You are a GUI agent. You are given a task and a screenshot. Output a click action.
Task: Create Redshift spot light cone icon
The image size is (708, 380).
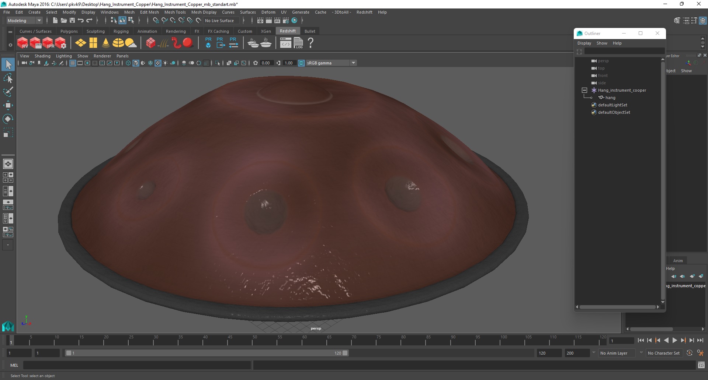coord(106,43)
